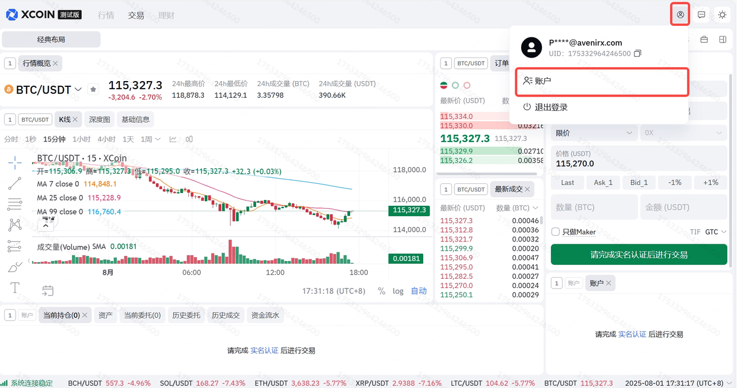Switch theme with the sun icon
The image size is (737, 388).
tap(722, 15)
